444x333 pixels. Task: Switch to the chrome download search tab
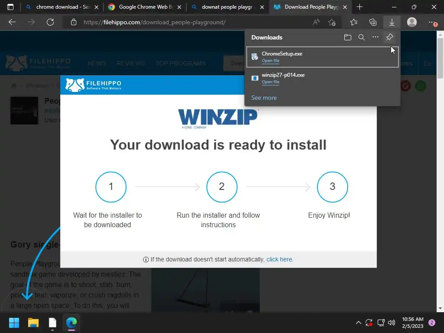(x=62, y=7)
